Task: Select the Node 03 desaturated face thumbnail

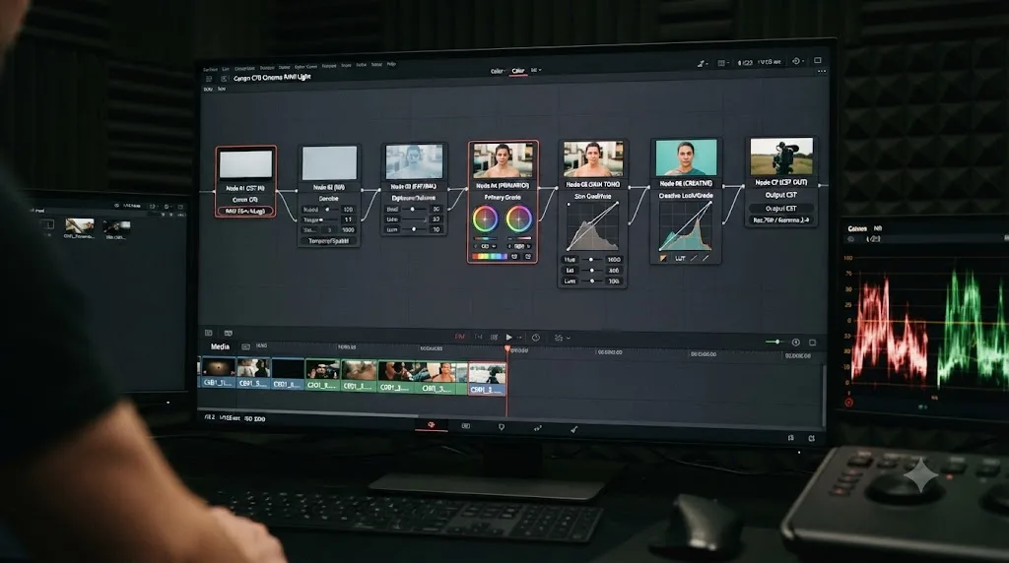Action: point(414,161)
